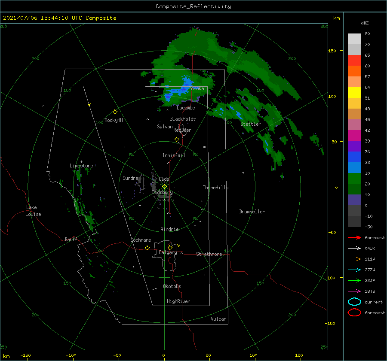Viewport: 387px width, 361px height.
Task: Click the cyan 27ZW arrow icon
Action: [354, 270]
